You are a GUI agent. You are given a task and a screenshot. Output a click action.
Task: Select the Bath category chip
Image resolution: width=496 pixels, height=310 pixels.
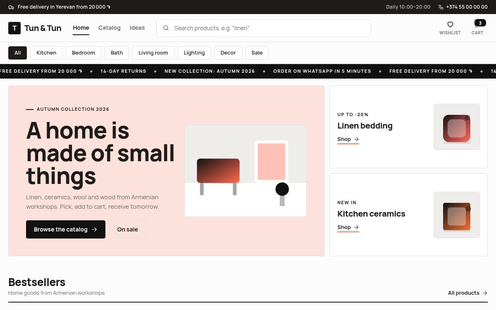coord(117,53)
